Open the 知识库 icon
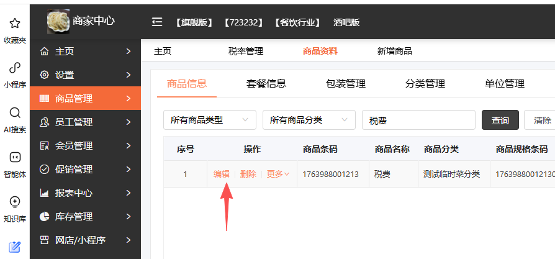The image size is (555, 259). click(15, 202)
